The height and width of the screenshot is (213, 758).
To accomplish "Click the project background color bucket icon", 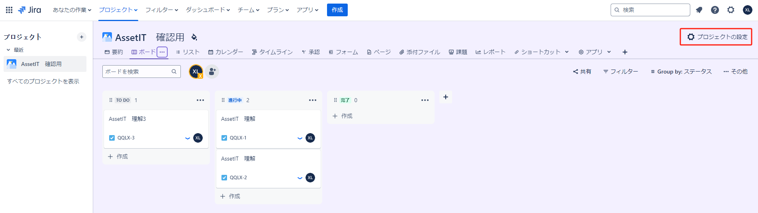I will pos(194,37).
